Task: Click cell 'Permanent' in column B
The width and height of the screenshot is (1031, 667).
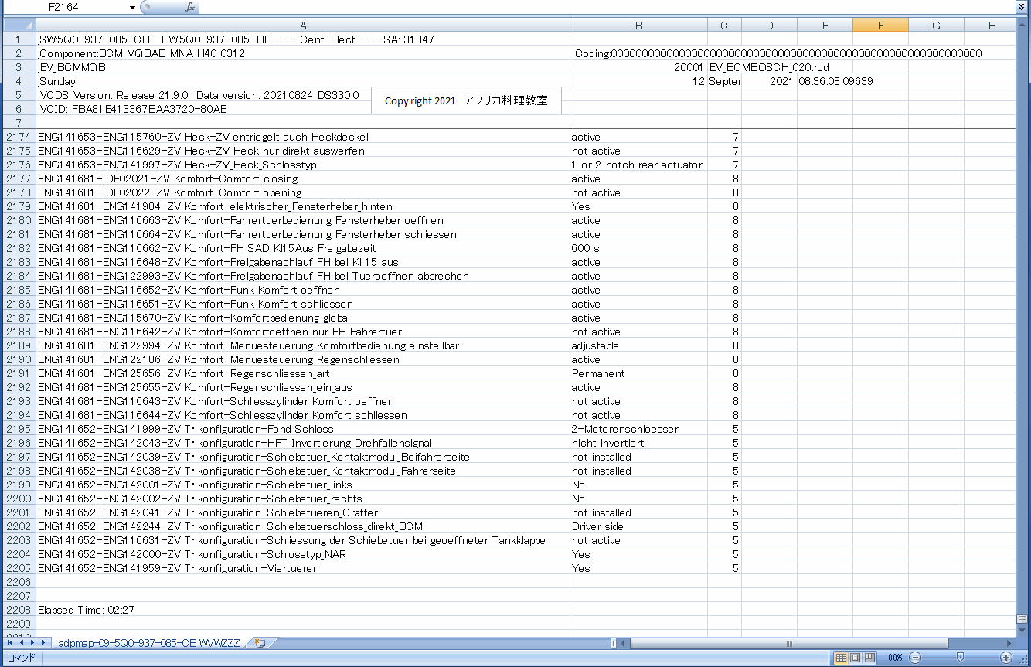Action: tap(638, 373)
